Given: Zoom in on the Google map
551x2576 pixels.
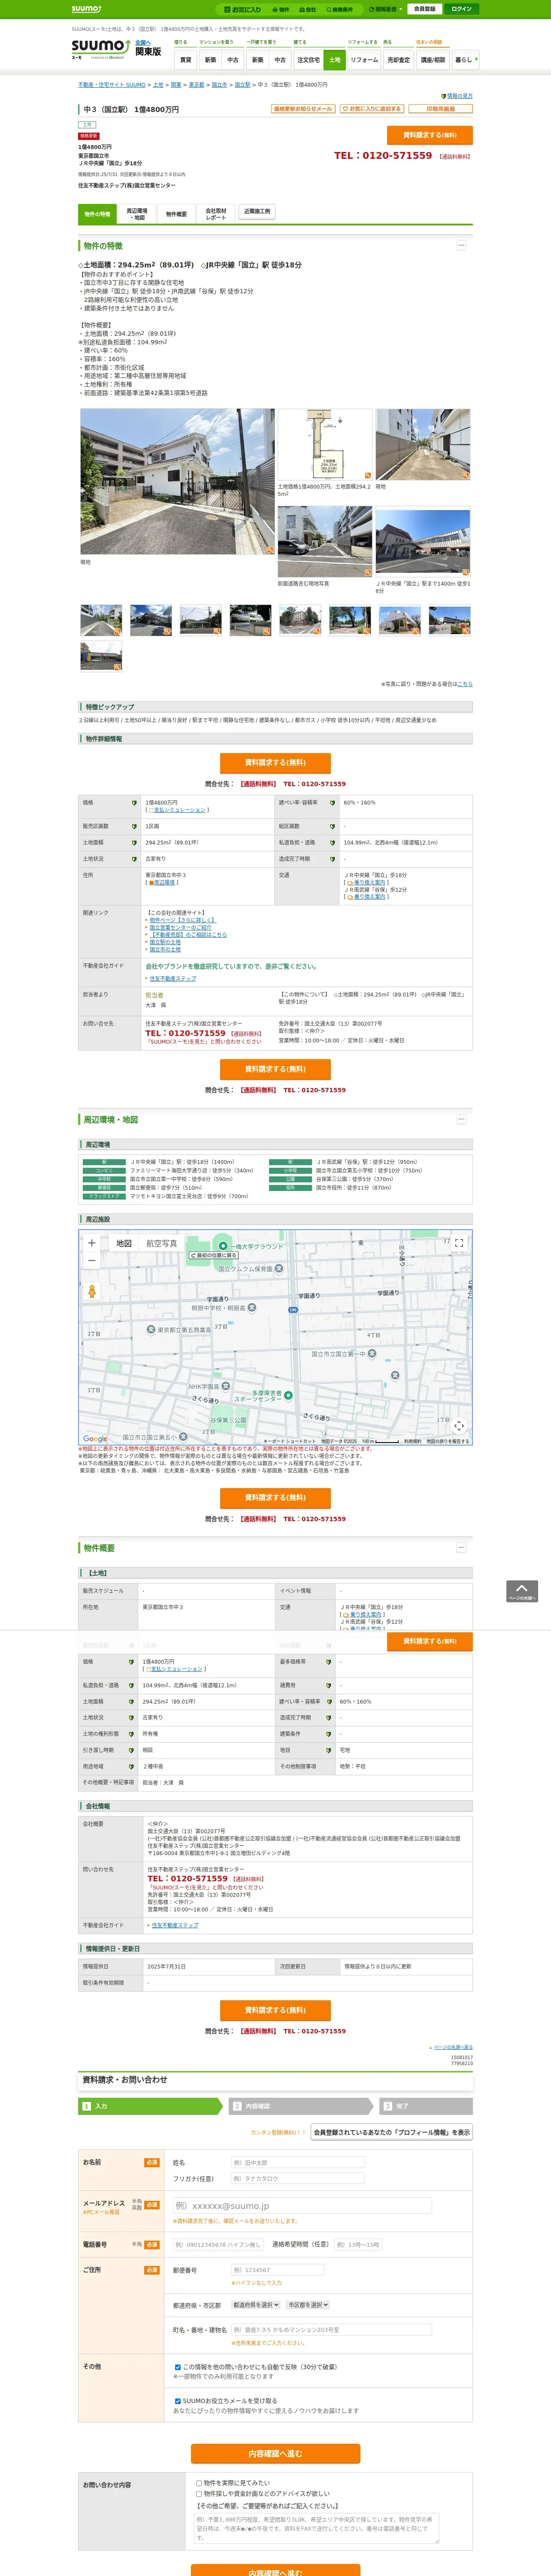Looking at the screenshot, I should coord(92,1243).
